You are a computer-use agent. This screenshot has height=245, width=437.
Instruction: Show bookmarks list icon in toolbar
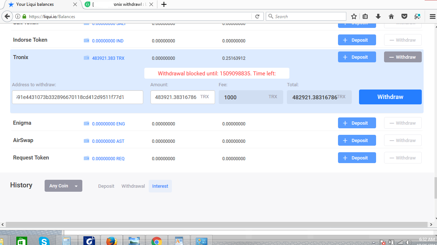click(x=365, y=16)
